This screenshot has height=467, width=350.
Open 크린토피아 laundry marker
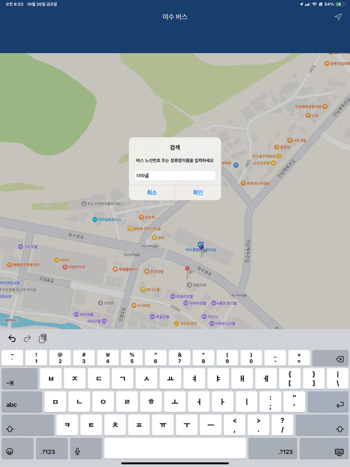click(x=185, y=323)
